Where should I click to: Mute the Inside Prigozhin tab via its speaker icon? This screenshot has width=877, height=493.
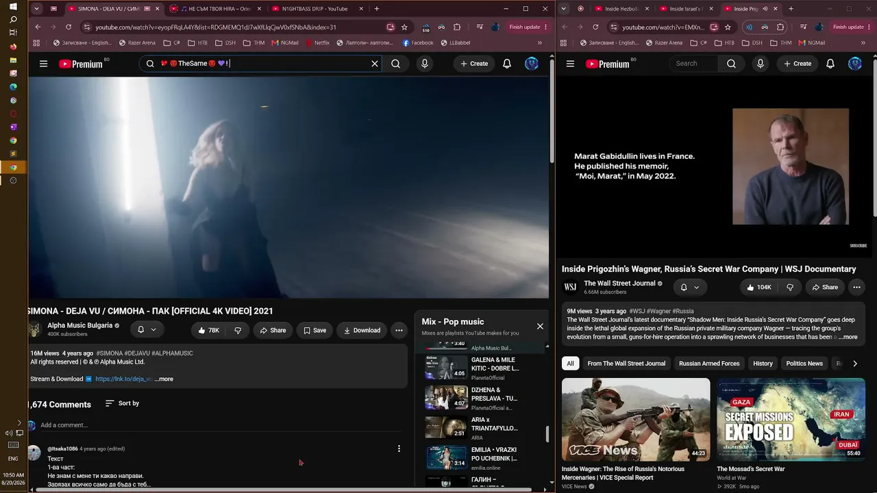pyautogui.click(x=765, y=9)
